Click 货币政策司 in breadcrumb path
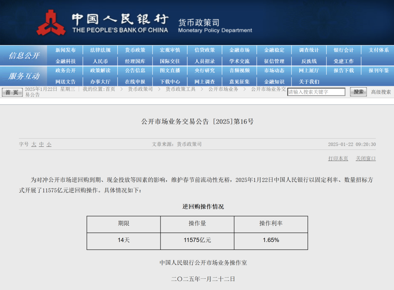This screenshot has height=290, width=394. tap(140, 89)
